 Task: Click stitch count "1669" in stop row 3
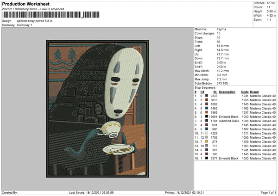214,104
